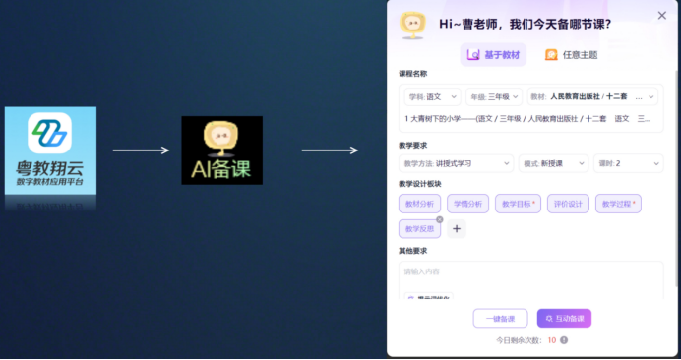Open the 教学方法 讲授式学习 dropdown
Image resolution: width=681 pixels, height=360 pixels.
(456, 163)
